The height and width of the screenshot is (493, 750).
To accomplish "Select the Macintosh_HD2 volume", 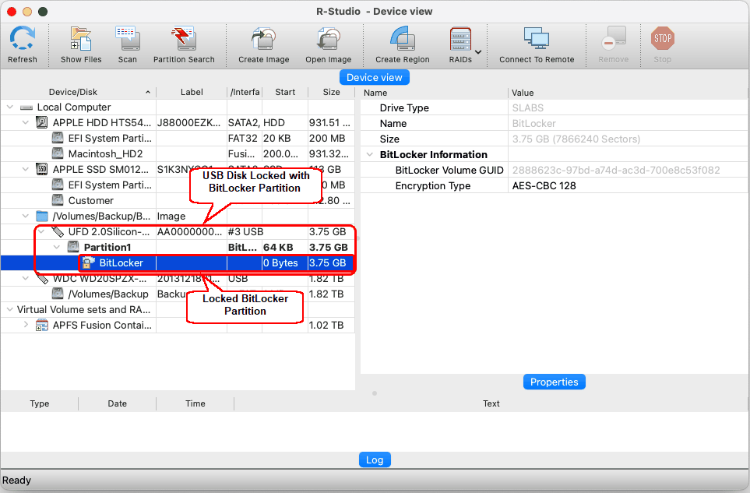I will (178, 154).
